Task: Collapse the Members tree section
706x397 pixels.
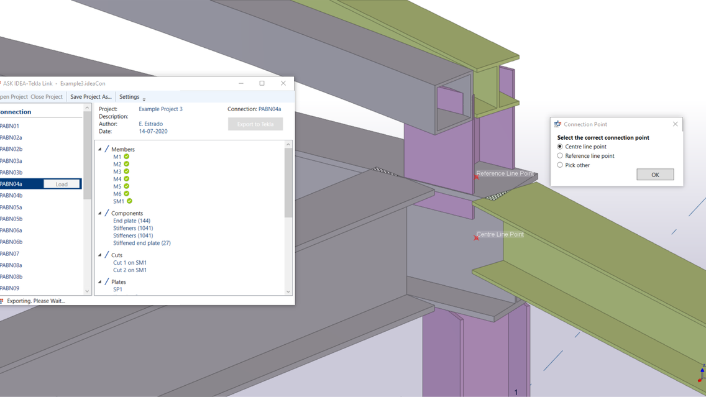Action: (x=100, y=150)
